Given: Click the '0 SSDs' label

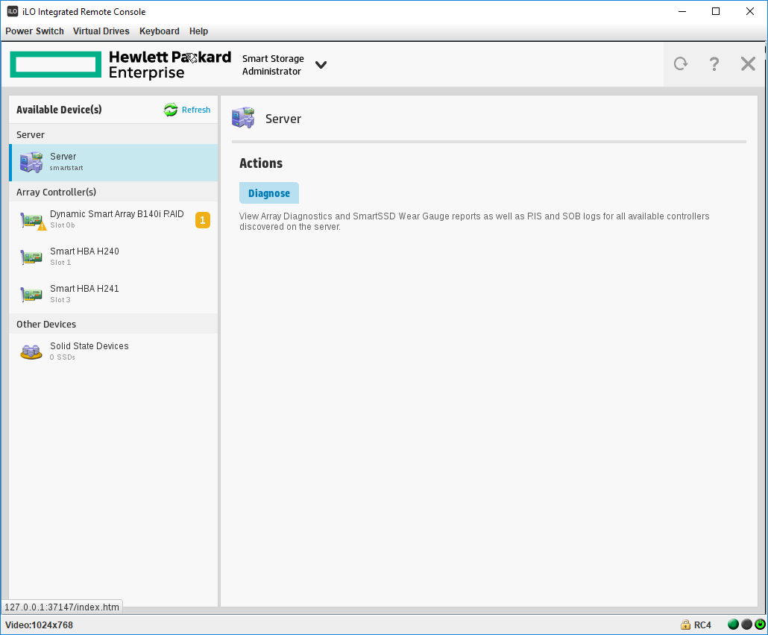Looking at the screenshot, I should coord(62,357).
